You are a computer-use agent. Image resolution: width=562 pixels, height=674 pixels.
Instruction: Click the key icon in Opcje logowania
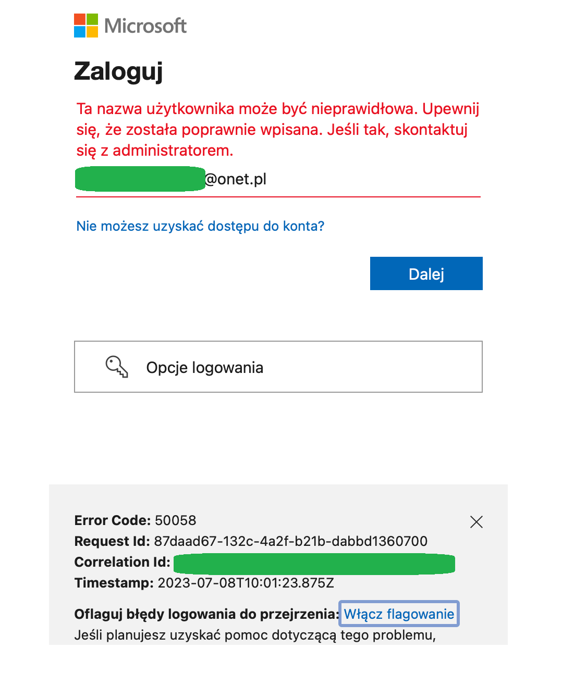pos(117,367)
